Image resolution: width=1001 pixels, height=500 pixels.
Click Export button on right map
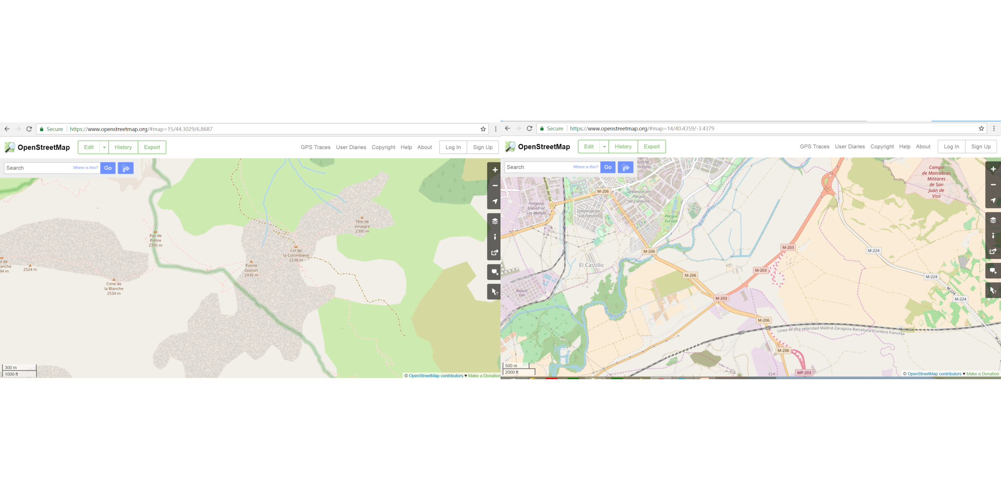[x=651, y=146]
